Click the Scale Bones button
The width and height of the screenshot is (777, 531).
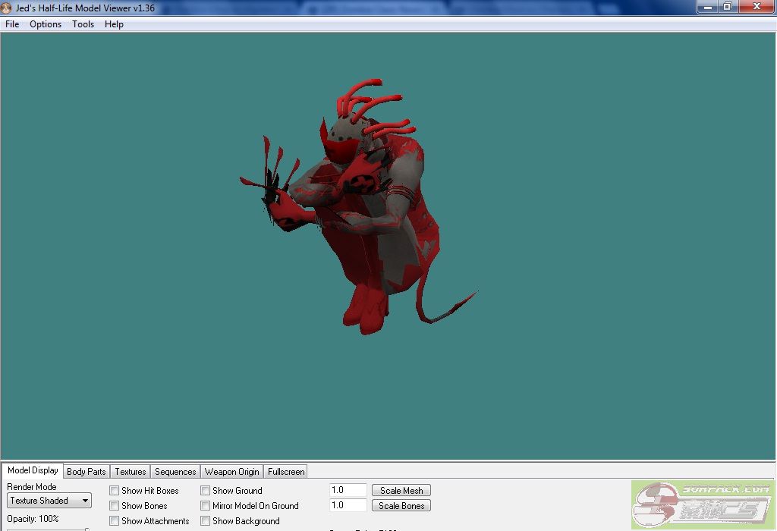(x=401, y=506)
